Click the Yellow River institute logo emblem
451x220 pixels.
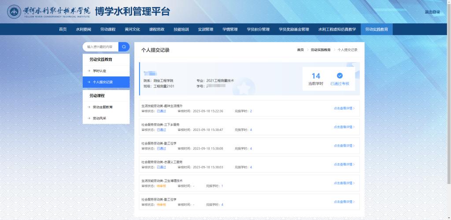tap(14, 12)
